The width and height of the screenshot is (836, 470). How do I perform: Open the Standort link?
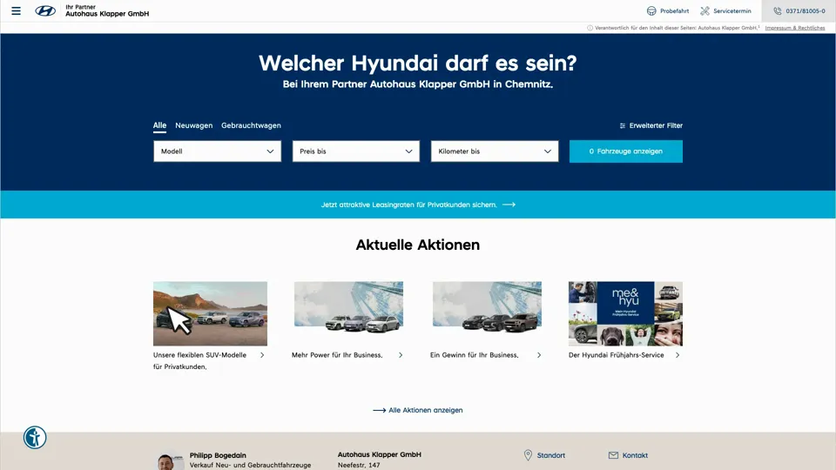click(550, 455)
